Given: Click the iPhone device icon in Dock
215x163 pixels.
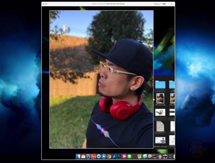Looking at the screenshot, I should pyautogui.click(x=170, y=156).
